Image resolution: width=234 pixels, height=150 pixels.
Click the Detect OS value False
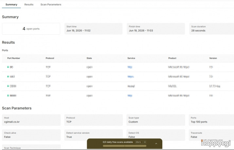132,137
